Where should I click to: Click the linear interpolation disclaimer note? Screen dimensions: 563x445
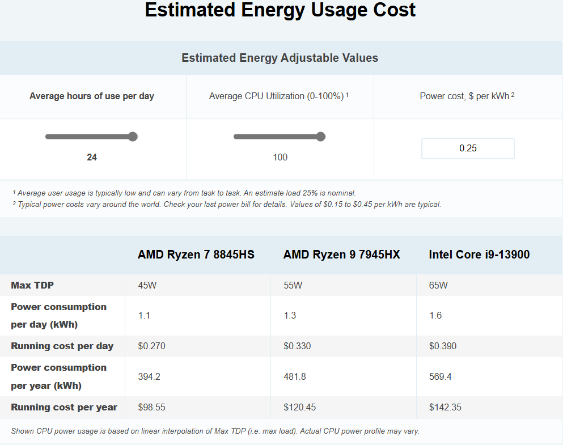[215, 431]
